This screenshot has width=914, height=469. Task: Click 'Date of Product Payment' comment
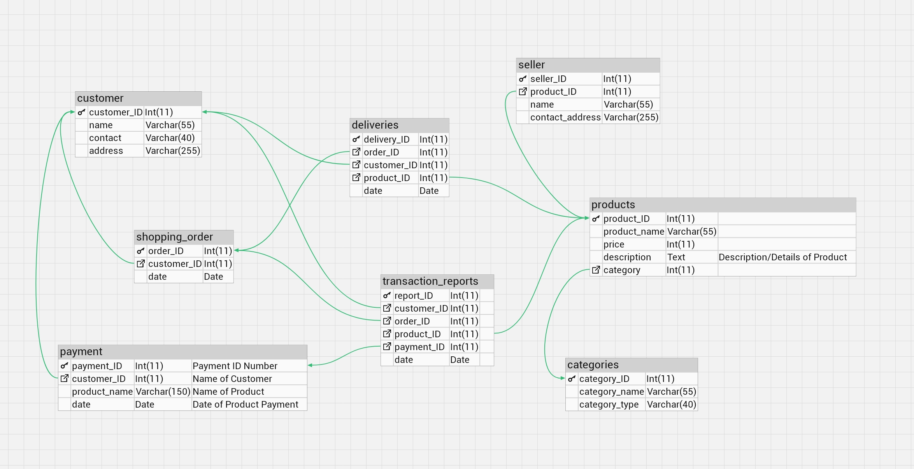tap(246, 404)
